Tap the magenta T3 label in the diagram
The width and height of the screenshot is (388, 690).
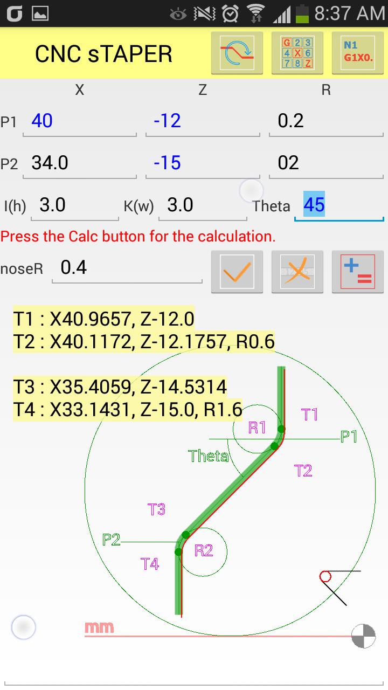(156, 509)
